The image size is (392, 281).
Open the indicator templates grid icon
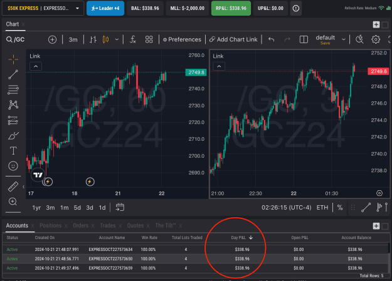(149, 39)
